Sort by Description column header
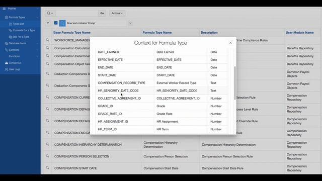This screenshot has height=181, width=322. [x=209, y=33]
